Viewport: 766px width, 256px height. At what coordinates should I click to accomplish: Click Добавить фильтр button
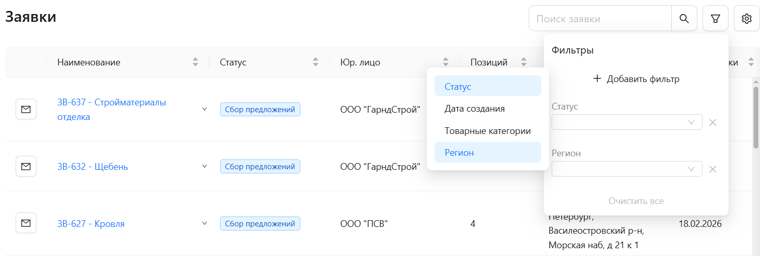point(636,79)
